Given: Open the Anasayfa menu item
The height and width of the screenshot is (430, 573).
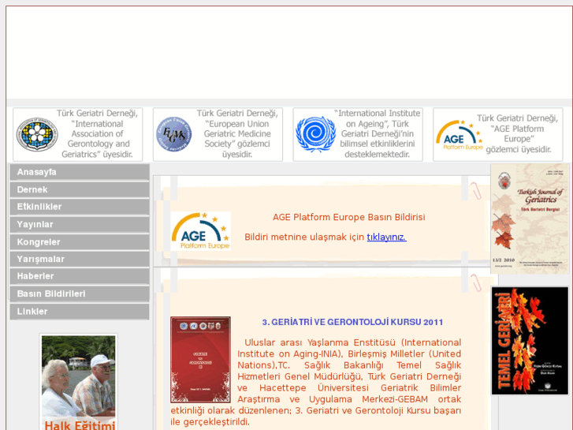Looking at the screenshot, I should (80, 172).
